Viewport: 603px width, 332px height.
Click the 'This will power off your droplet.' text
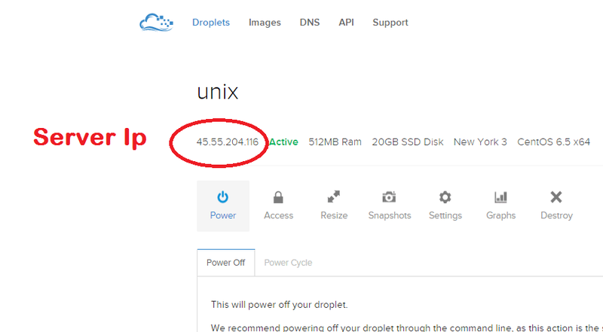tap(279, 305)
